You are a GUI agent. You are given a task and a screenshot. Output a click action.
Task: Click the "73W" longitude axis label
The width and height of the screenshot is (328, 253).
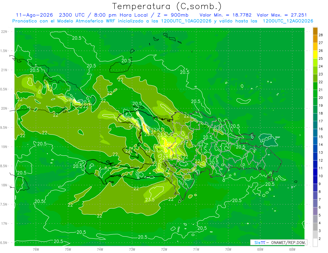(x=132, y=249)
